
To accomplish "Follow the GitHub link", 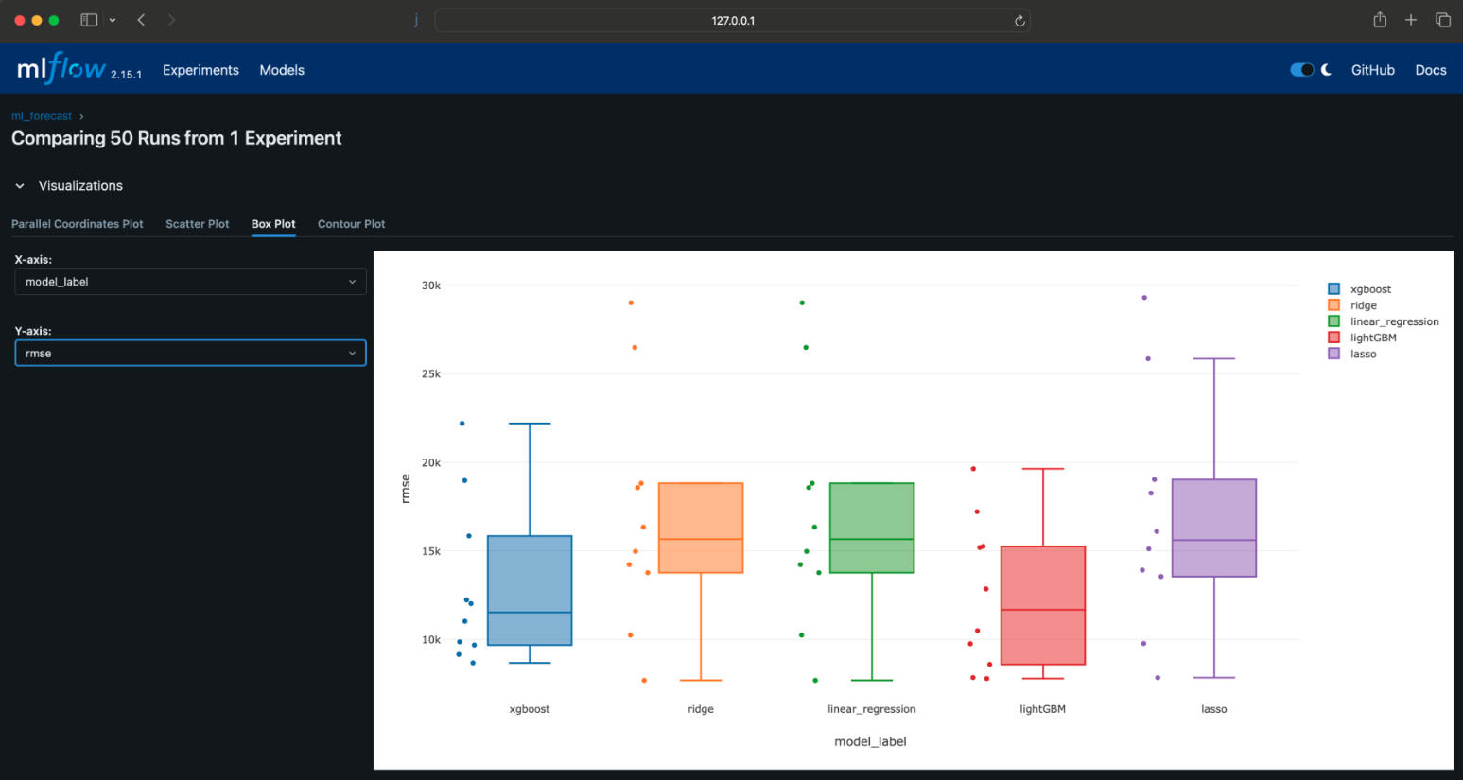I will (1373, 69).
